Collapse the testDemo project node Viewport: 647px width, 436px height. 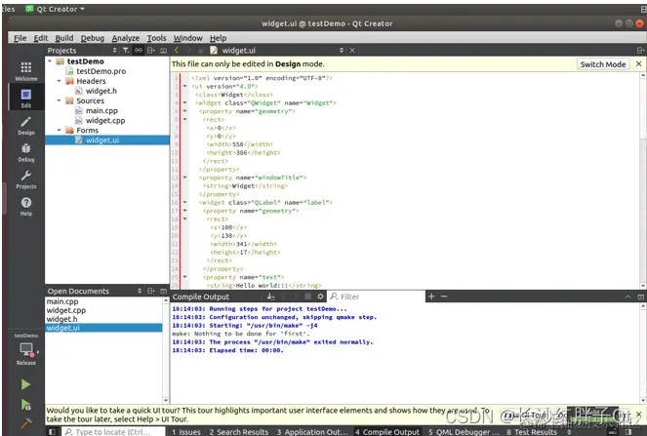point(50,61)
